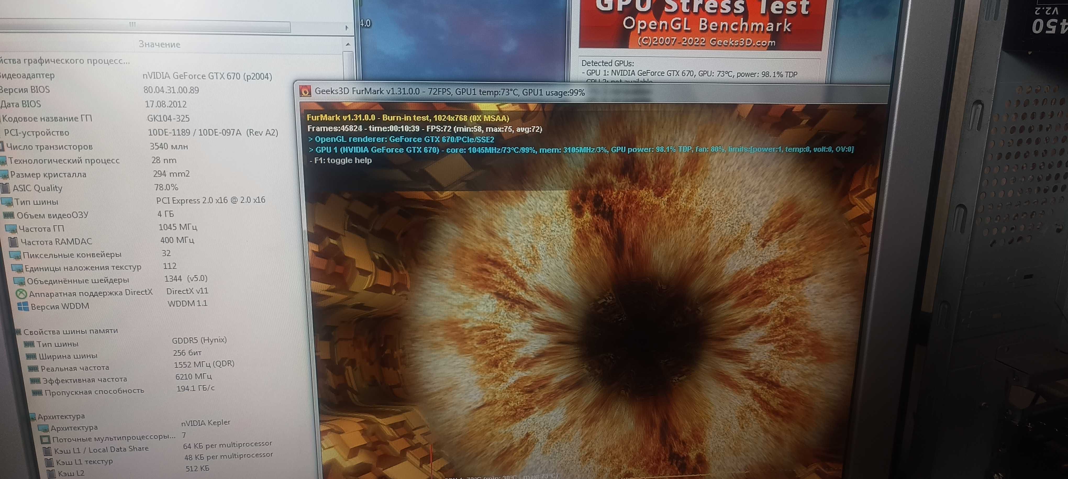1068x479 pixels.
Task: Click icon beside Тип шины PCI Express row
Action: [x=7, y=202]
